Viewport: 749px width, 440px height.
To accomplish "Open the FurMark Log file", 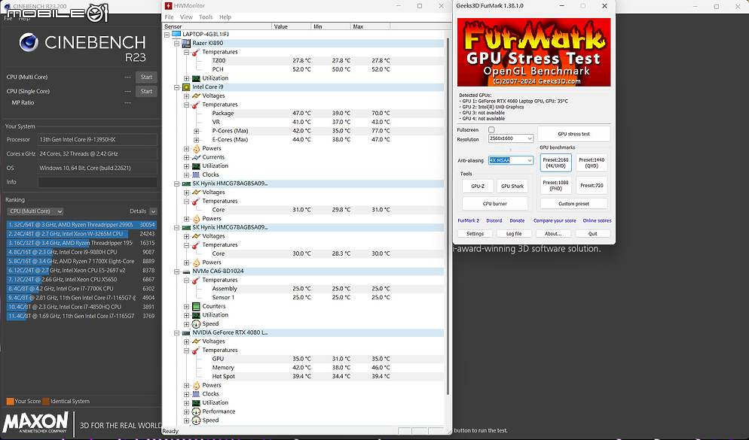I will tap(513, 234).
